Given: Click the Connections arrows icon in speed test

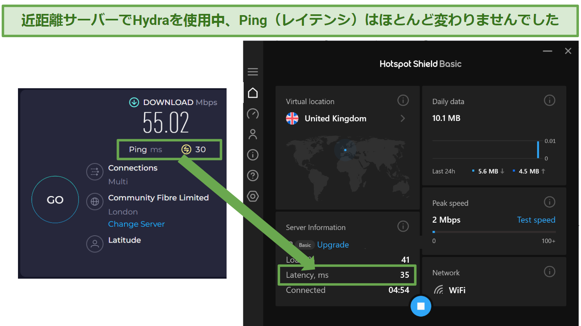Looking at the screenshot, I should 95,172.
